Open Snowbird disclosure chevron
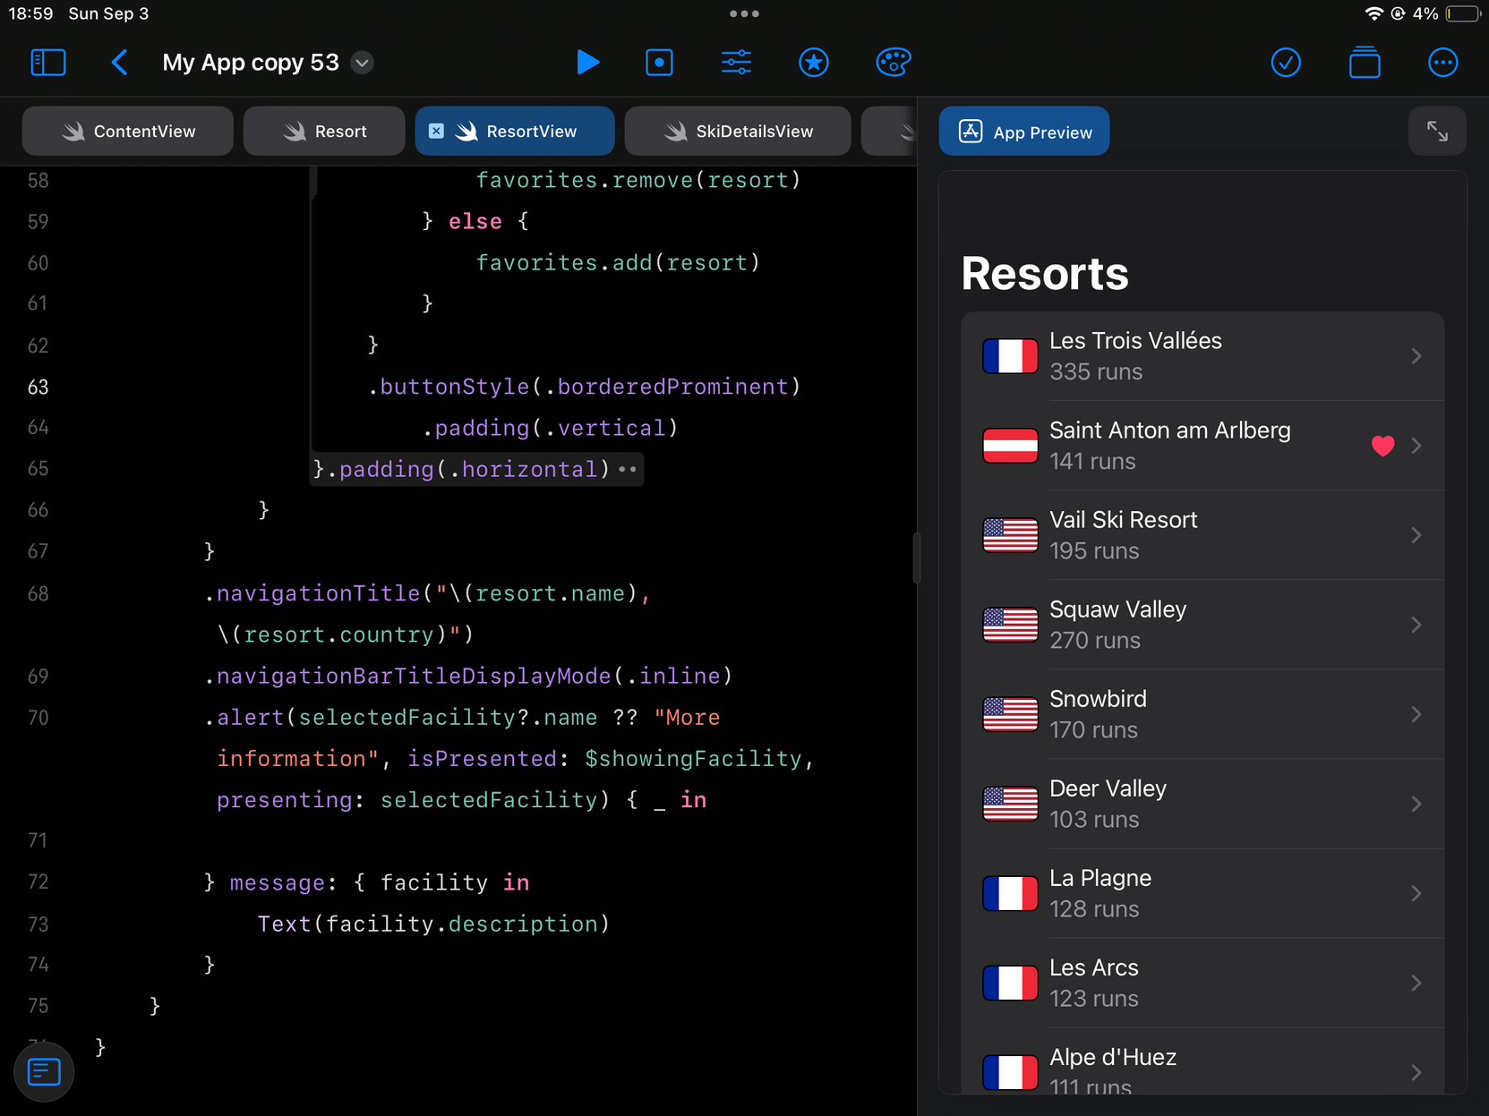The width and height of the screenshot is (1489, 1116). (1416, 714)
